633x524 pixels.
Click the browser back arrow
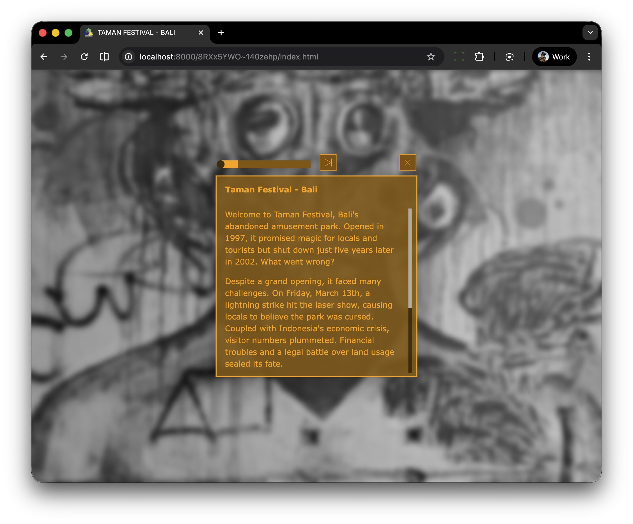44,57
